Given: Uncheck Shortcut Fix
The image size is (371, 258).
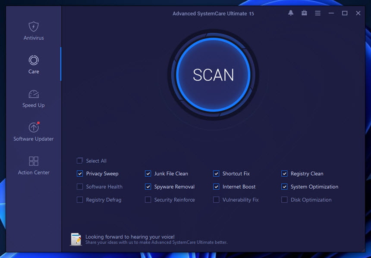Looking at the screenshot, I should pyautogui.click(x=216, y=174).
